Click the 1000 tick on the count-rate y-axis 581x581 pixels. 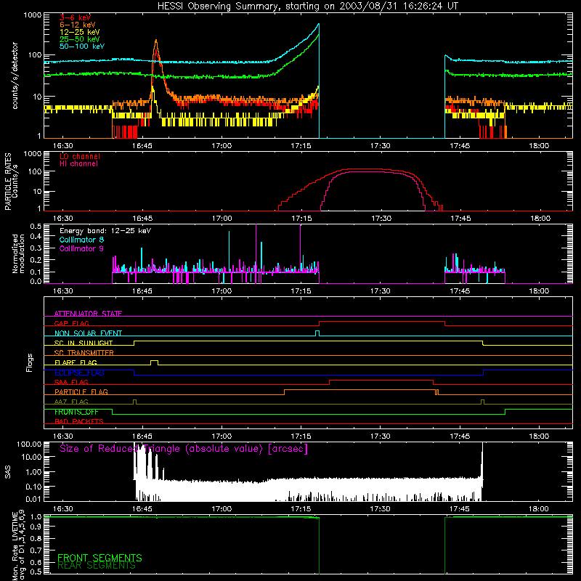pyautogui.click(x=32, y=15)
